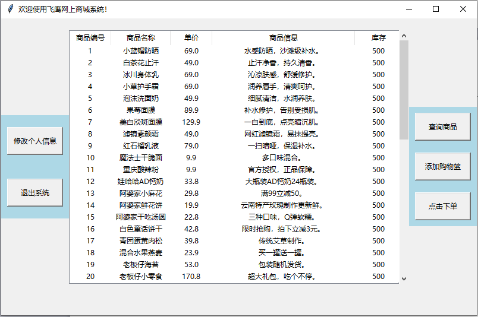Select the 魔法士干脆面 row

click(x=234, y=158)
